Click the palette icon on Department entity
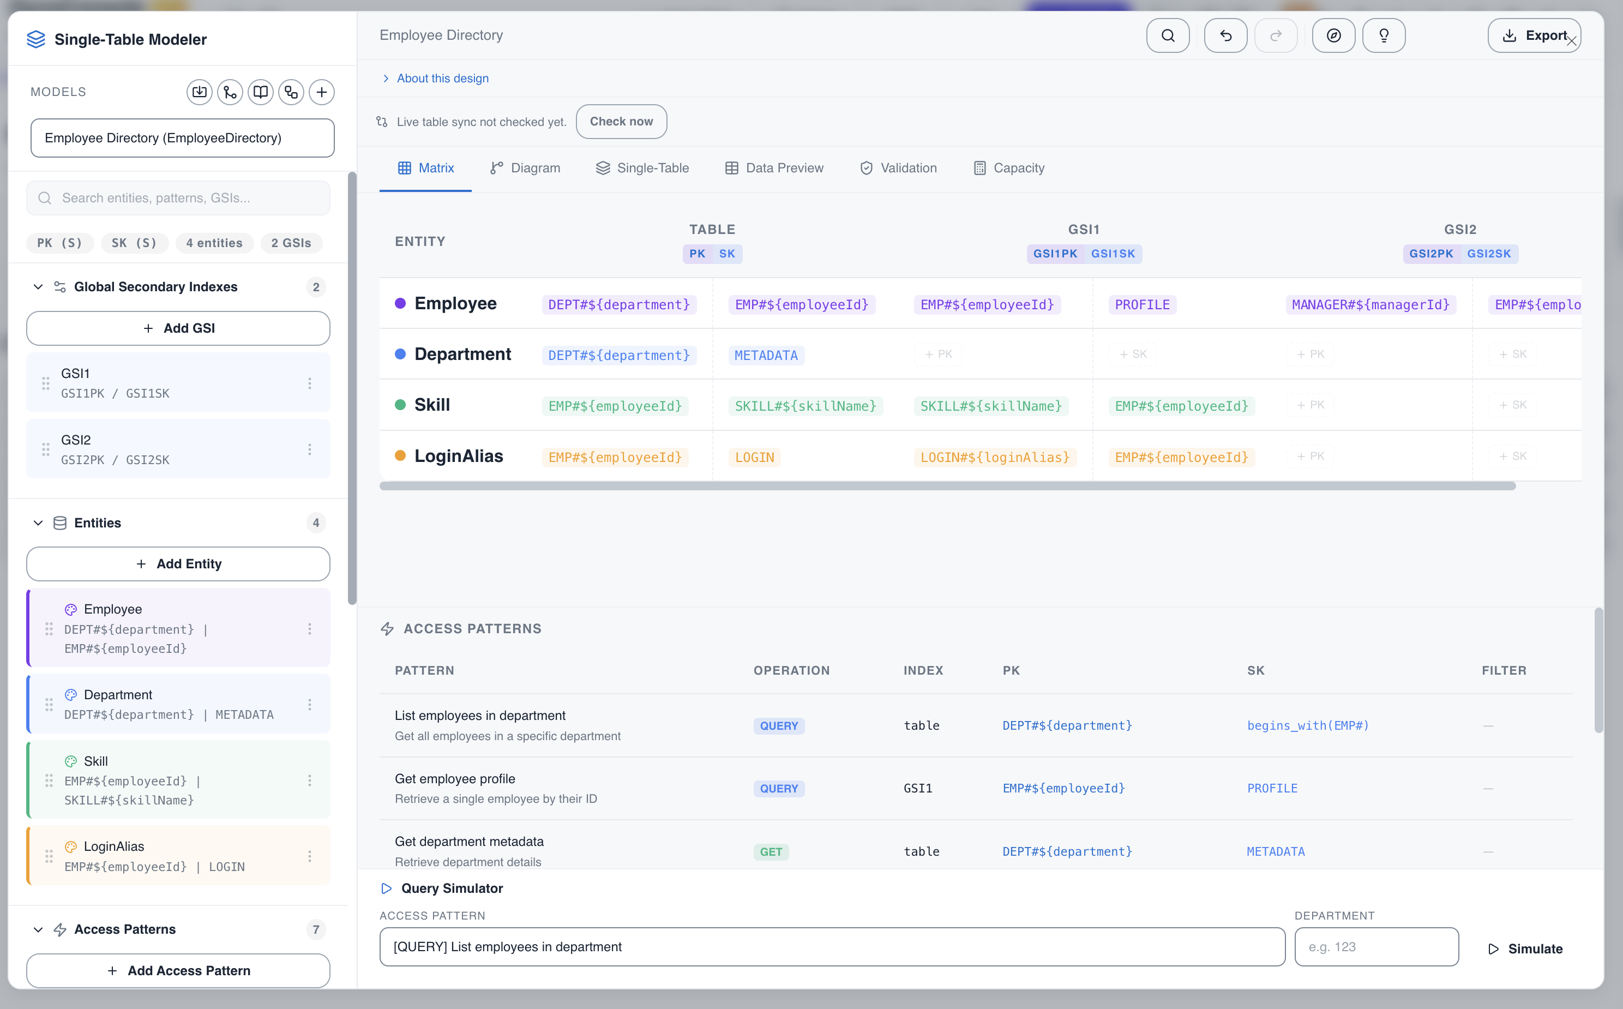The width and height of the screenshot is (1623, 1009). [71, 695]
